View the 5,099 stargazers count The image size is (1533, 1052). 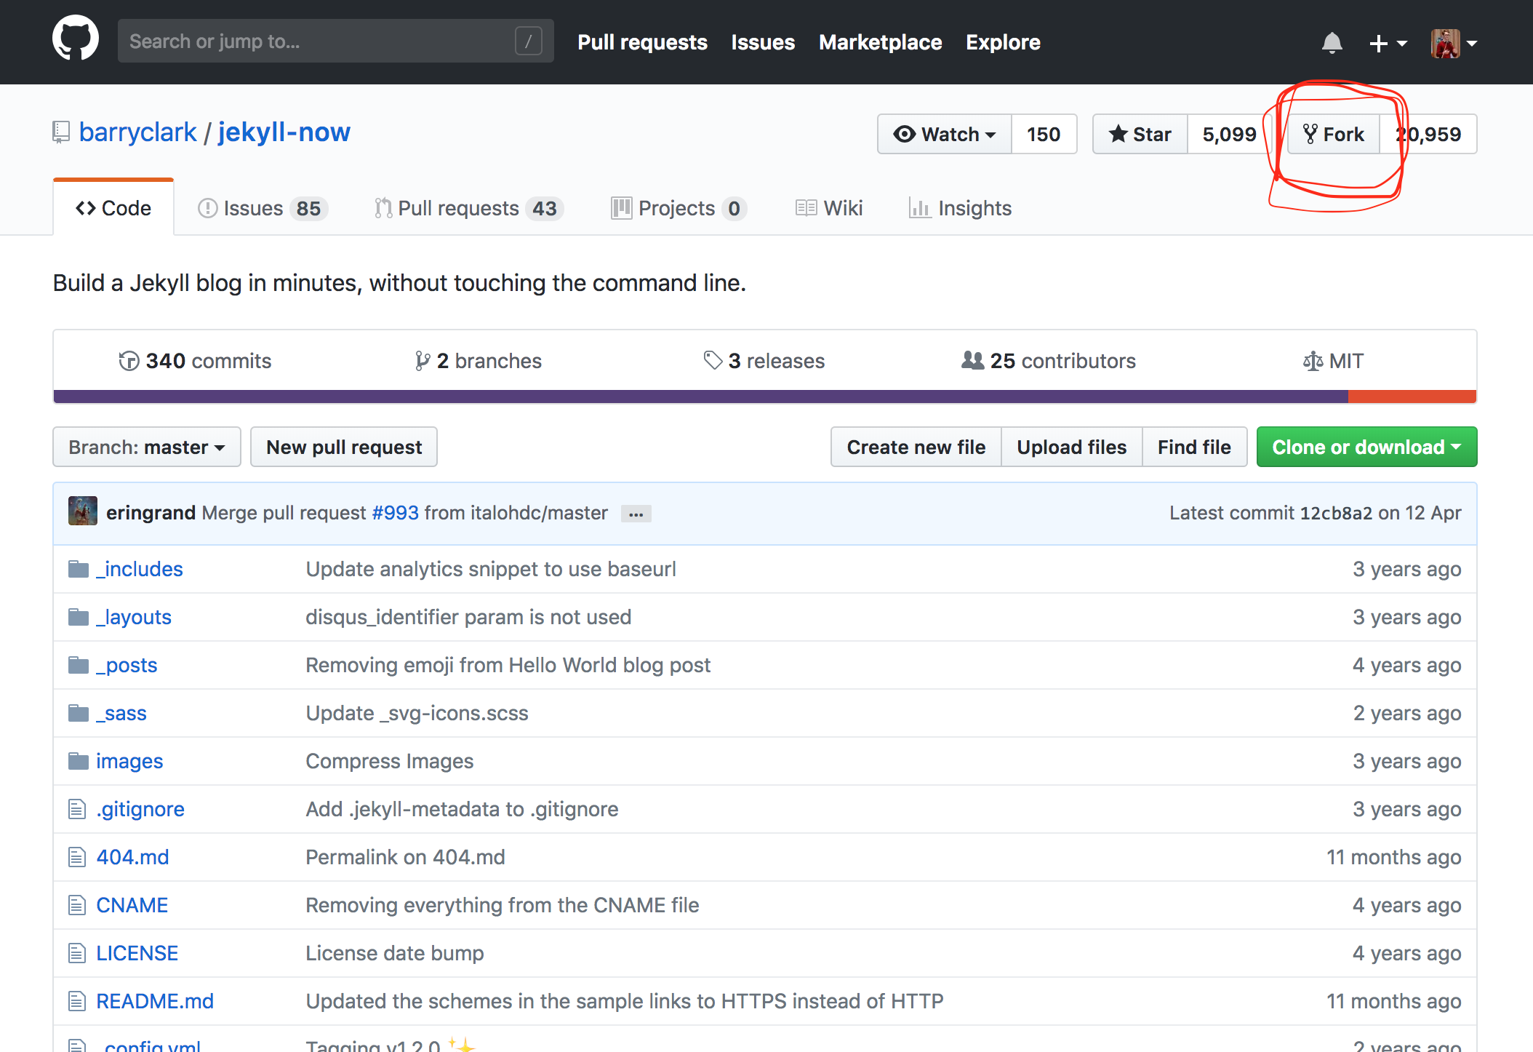[x=1229, y=134]
